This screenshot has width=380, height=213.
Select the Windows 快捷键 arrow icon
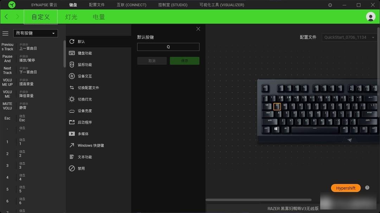pos(72,145)
